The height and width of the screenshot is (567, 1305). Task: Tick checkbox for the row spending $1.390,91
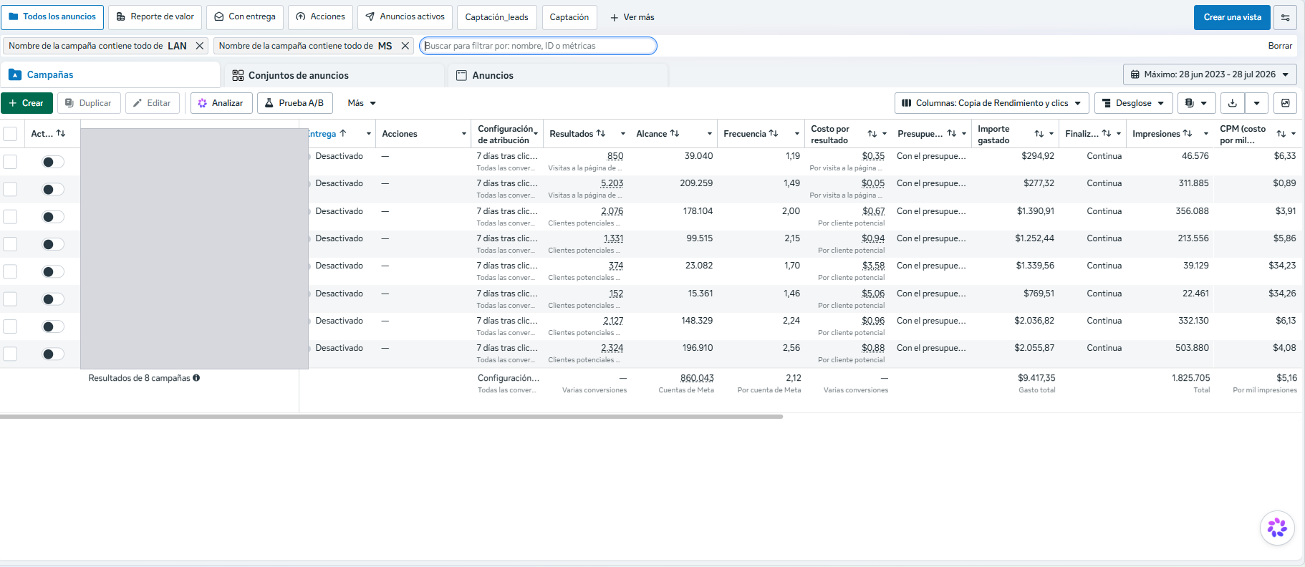pyautogui.click(x=10, y=217)
